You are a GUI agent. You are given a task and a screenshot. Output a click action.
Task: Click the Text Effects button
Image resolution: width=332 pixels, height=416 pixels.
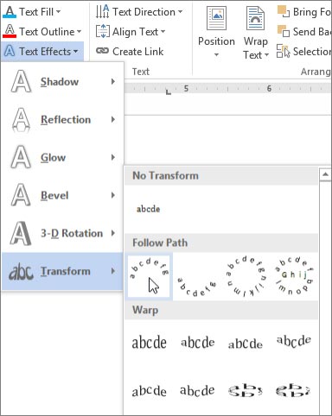click(x=42, y=52)
